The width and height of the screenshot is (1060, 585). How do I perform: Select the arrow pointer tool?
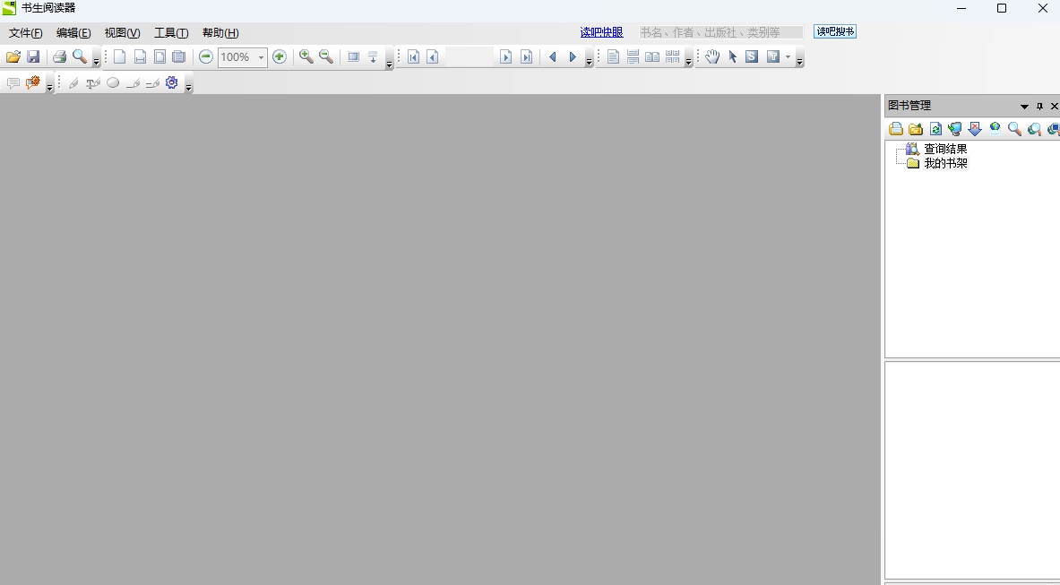click(732, 56)
